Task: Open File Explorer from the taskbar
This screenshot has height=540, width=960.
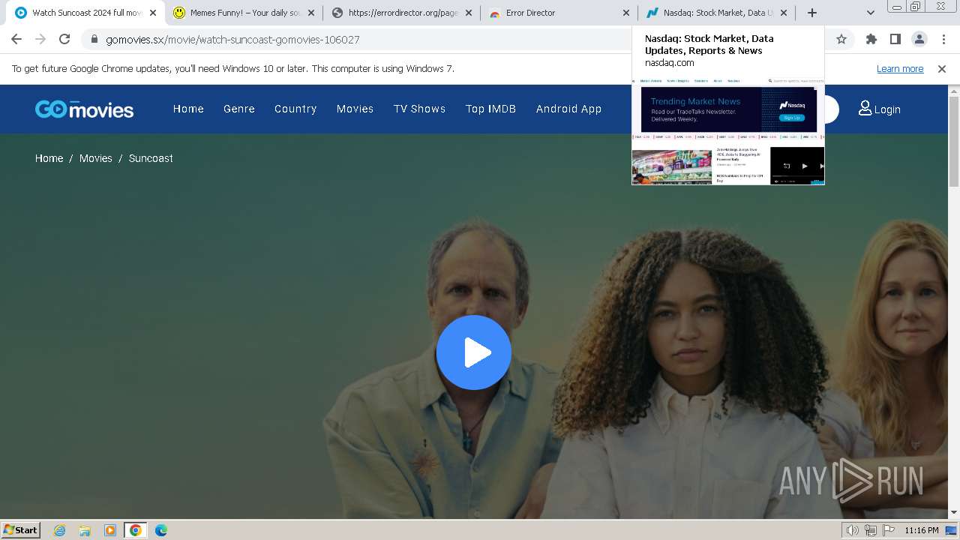Action: 85,530
